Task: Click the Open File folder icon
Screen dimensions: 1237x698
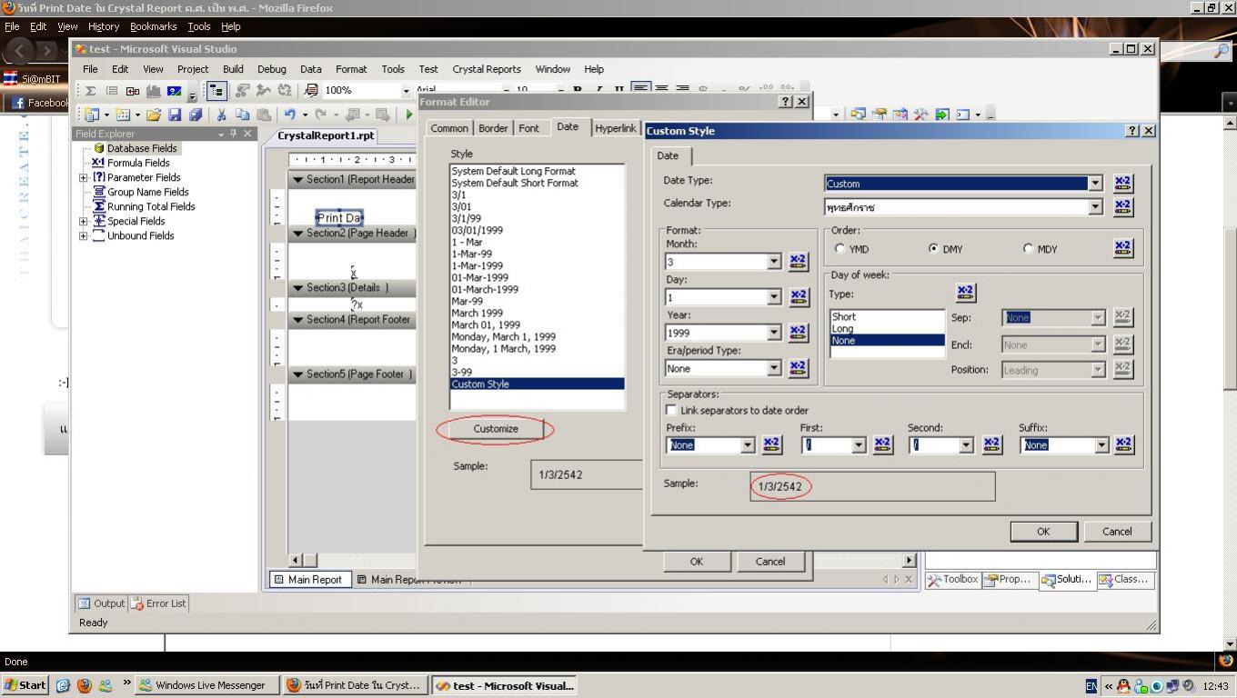Action: point(154,115)
